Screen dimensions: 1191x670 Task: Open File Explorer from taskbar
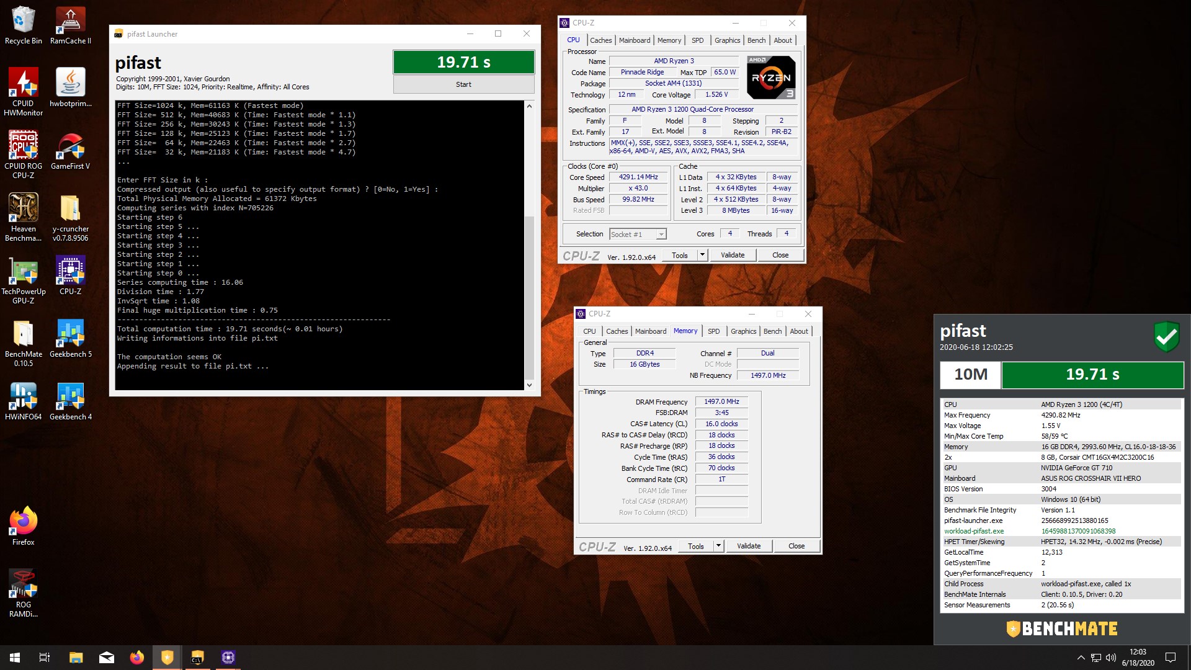(76, 658)
